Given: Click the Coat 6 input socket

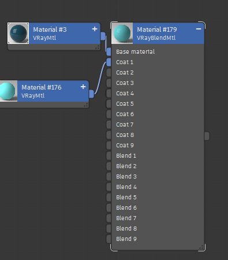Looking at the screenshot, I should coord(109,114).
